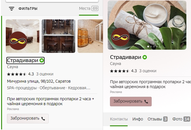Switch to the Места tab

click(x=89, y=8)
